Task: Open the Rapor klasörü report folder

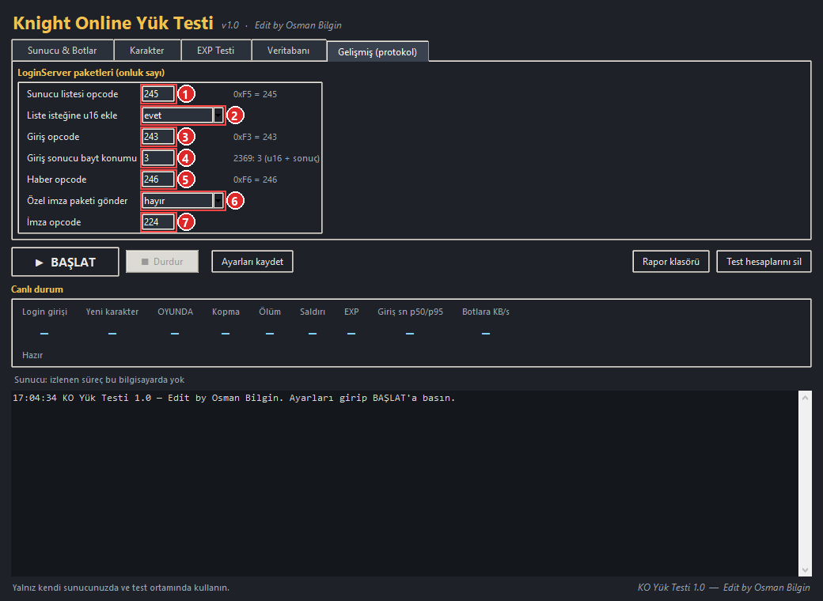Action: 671,261
